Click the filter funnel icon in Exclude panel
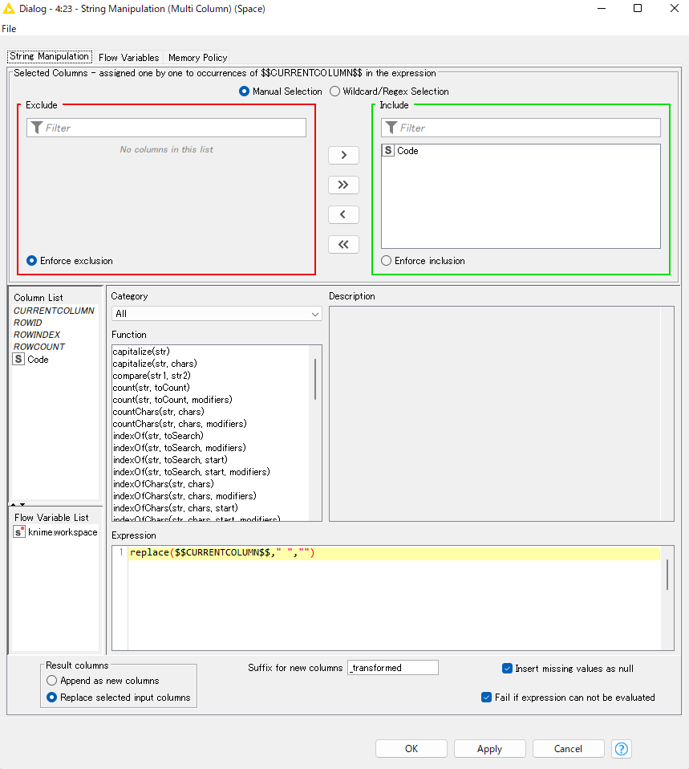This screenshot has width=689, height=769. (37, 127)
